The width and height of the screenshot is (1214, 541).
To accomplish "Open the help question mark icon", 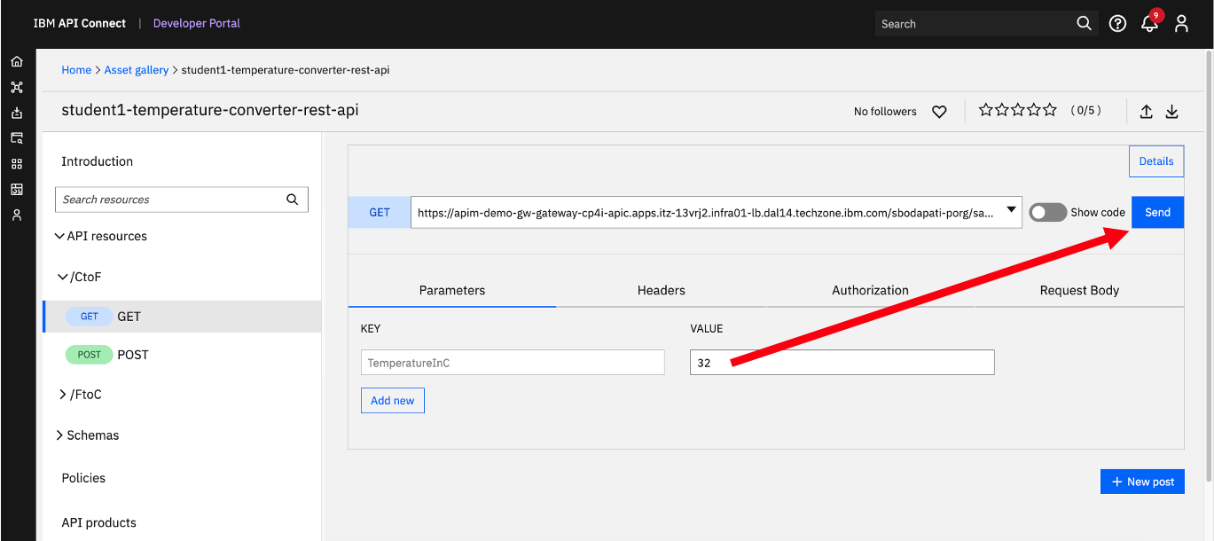I will [1117, 24].
